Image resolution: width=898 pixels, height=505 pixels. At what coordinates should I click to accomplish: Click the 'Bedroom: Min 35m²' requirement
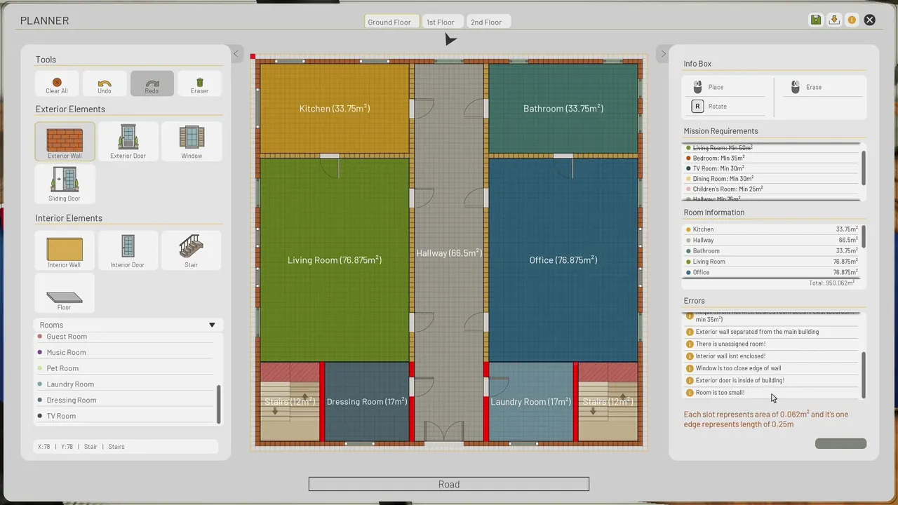[772, 159]
